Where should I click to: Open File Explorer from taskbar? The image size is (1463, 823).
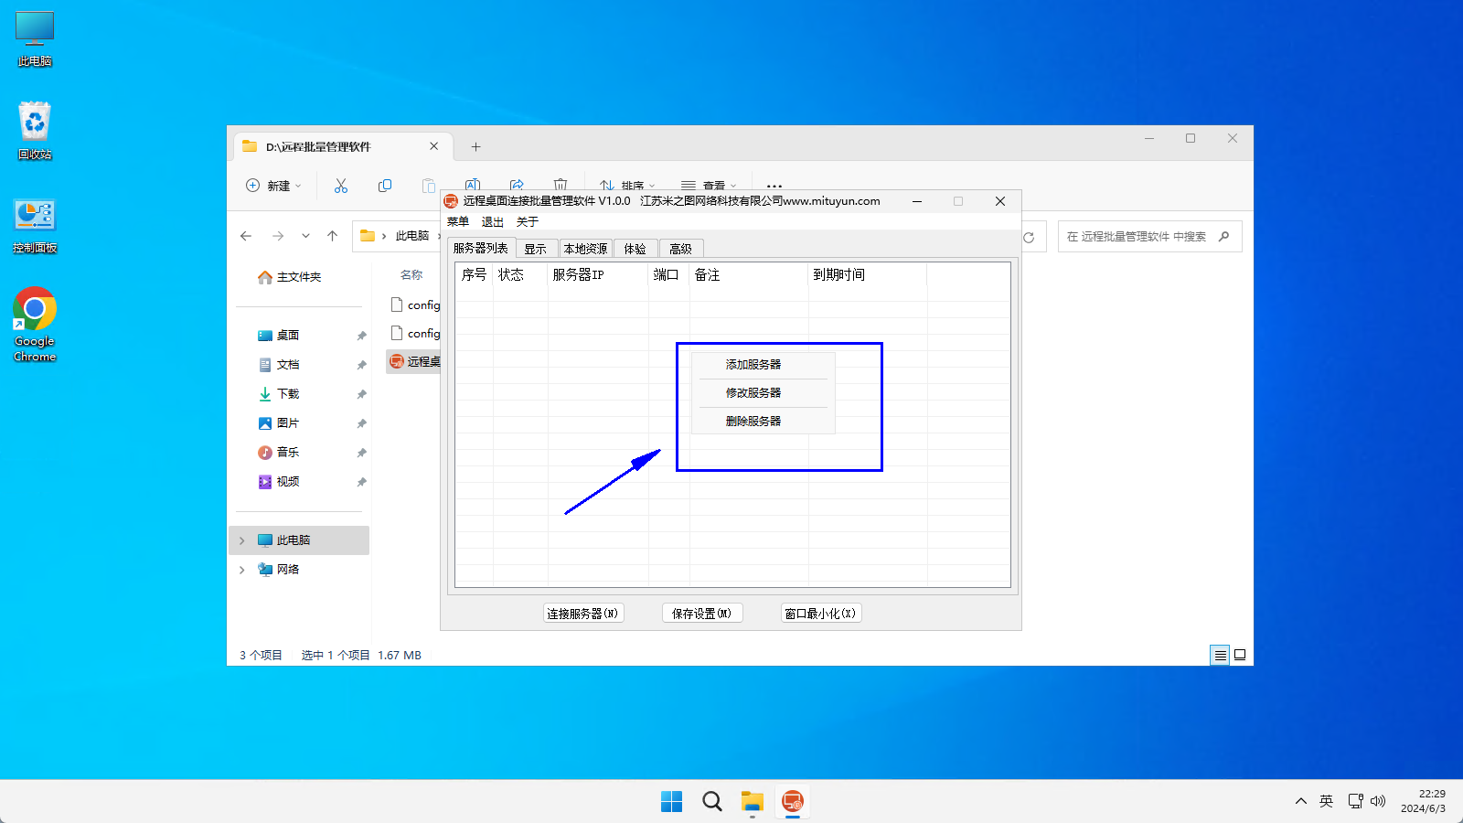click(753, 802)
